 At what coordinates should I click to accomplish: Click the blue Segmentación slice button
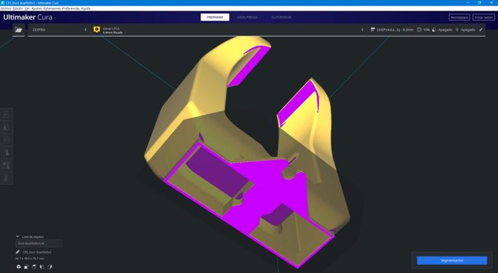pos(452,261)
